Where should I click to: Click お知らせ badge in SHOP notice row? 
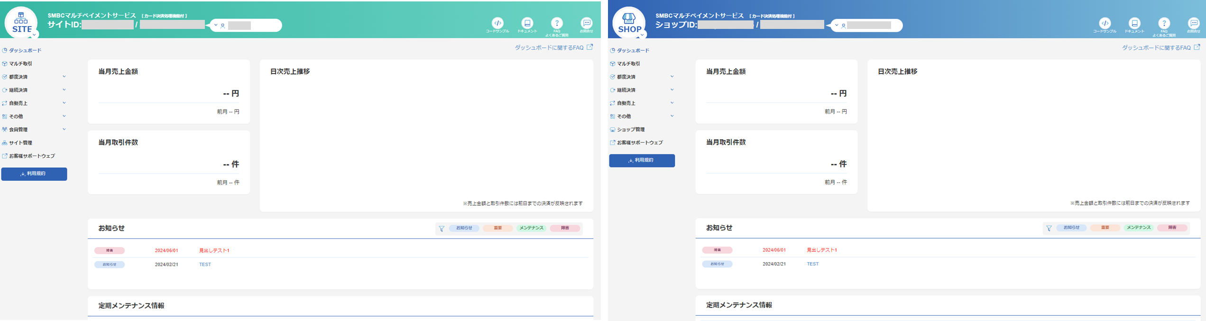click(x=717, y=264)
